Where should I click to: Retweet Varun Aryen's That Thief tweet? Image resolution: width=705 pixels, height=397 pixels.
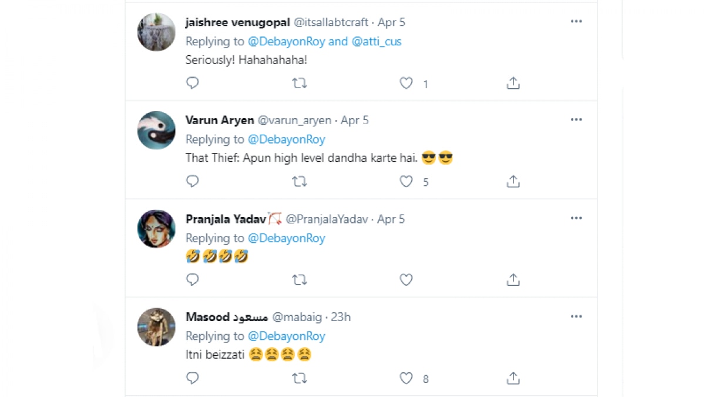click(x=300, y=182)
